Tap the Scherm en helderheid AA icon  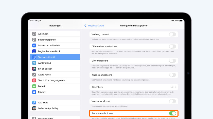[34, 46]
